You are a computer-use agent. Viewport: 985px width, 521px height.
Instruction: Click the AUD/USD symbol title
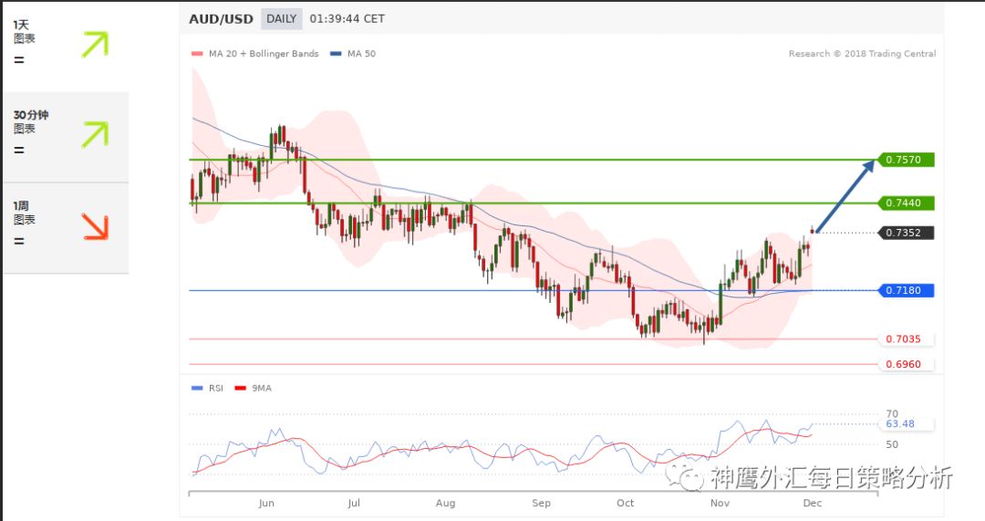[222, 18]
